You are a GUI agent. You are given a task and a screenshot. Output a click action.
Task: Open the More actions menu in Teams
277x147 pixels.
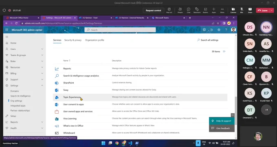(x=222, y=10)
